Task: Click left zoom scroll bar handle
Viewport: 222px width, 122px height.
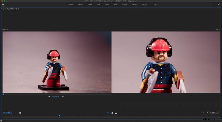Action: click(3, 118)
